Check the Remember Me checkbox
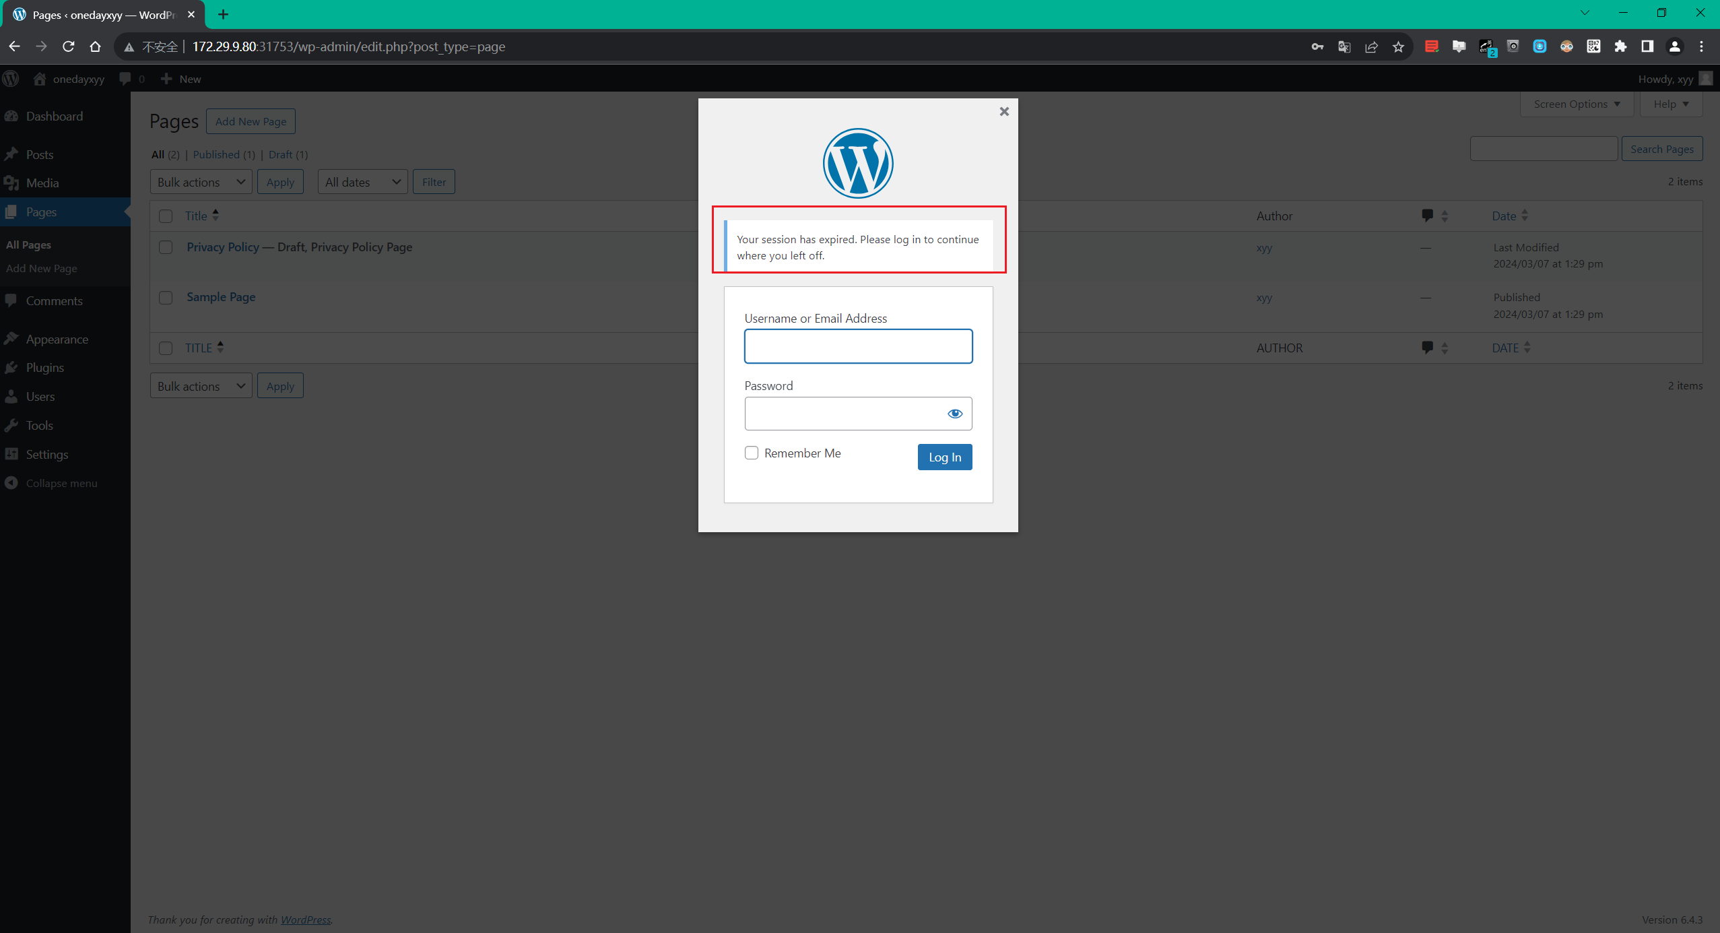1720x933 pixels. point(752,453)
